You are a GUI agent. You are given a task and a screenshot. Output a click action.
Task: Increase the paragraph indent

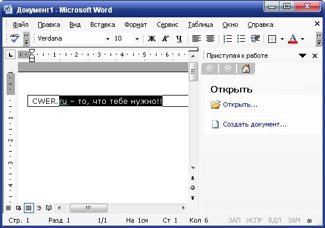coord(255,39)
